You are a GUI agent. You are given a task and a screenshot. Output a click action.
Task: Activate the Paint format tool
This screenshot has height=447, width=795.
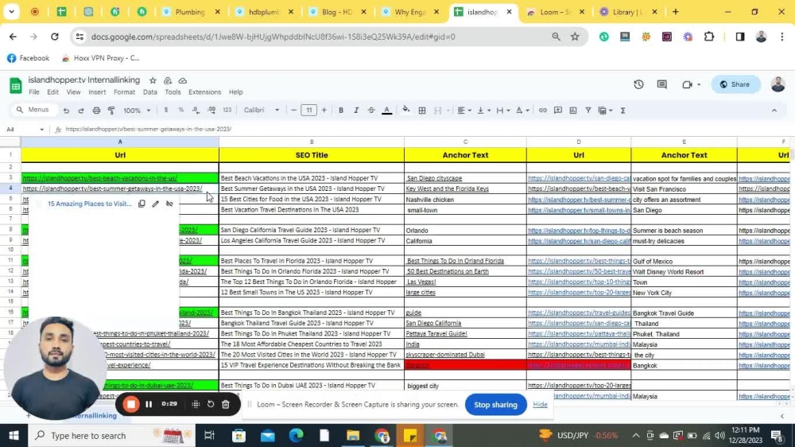(111, 110)
